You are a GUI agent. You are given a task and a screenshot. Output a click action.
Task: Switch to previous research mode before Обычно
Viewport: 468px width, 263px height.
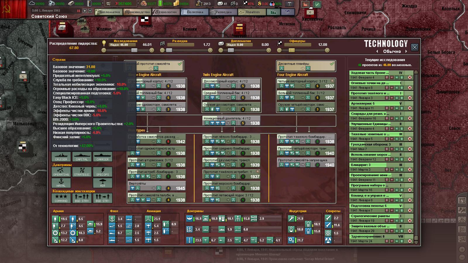click(377, 51)
